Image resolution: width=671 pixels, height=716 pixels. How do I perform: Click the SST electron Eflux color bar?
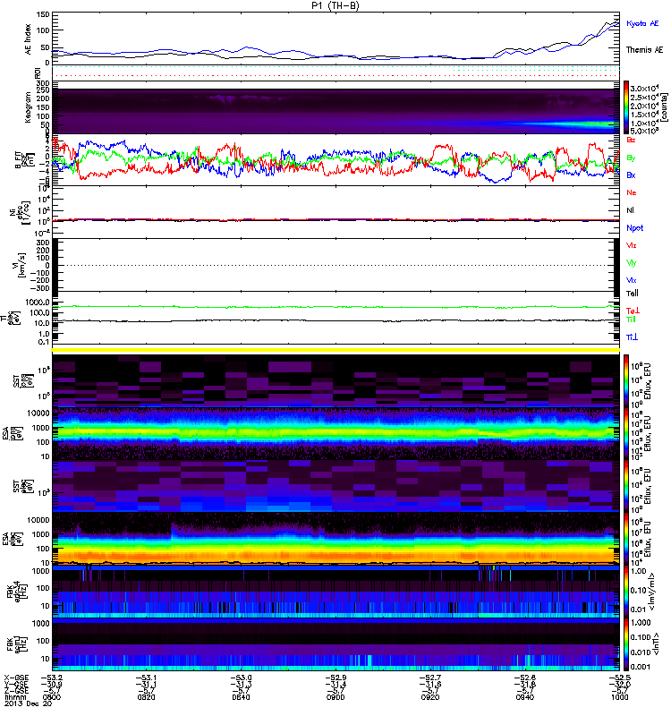[x=626, y=486]
